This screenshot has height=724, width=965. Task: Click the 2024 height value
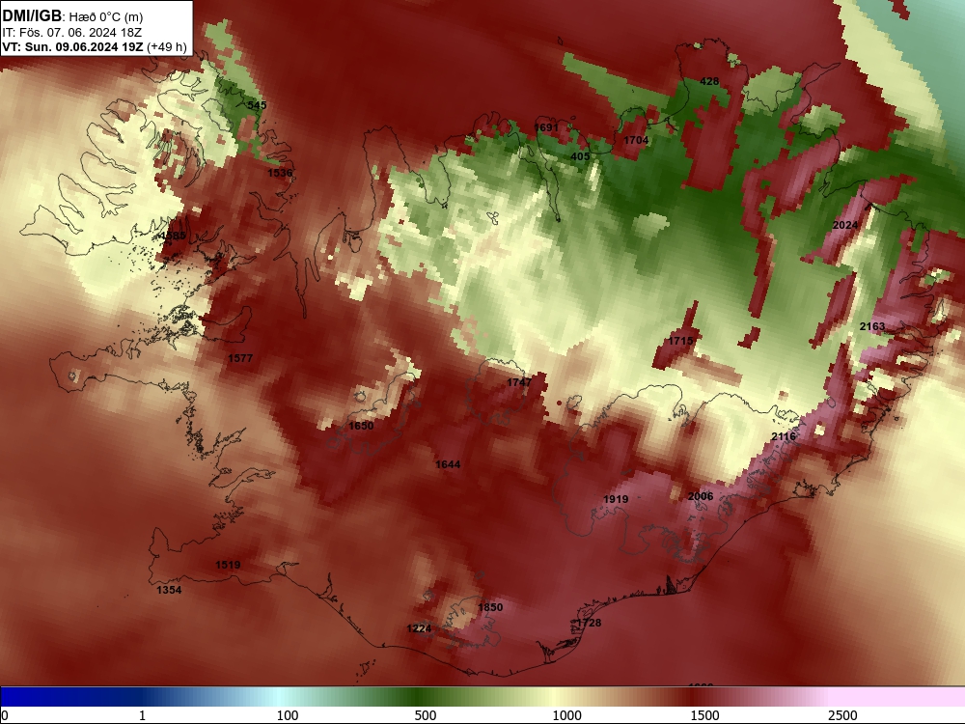[845, 225]
